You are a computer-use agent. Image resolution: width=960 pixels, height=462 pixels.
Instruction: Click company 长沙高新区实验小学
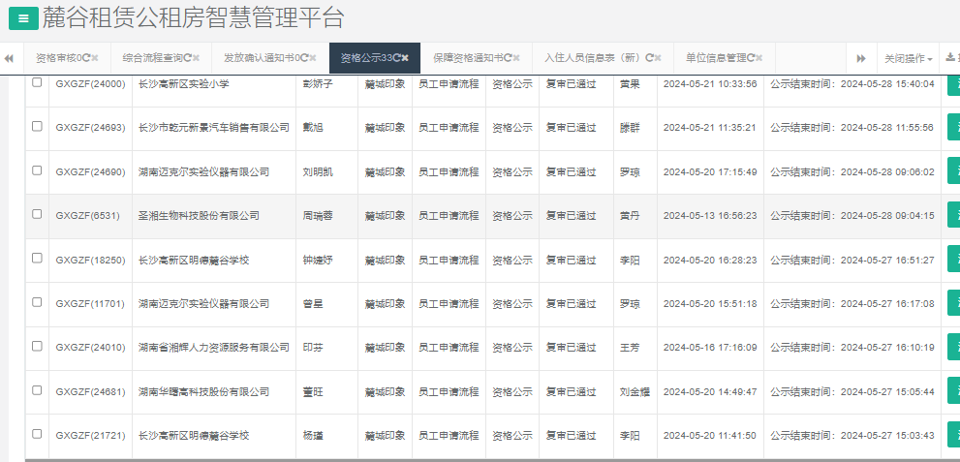[184, 84]
